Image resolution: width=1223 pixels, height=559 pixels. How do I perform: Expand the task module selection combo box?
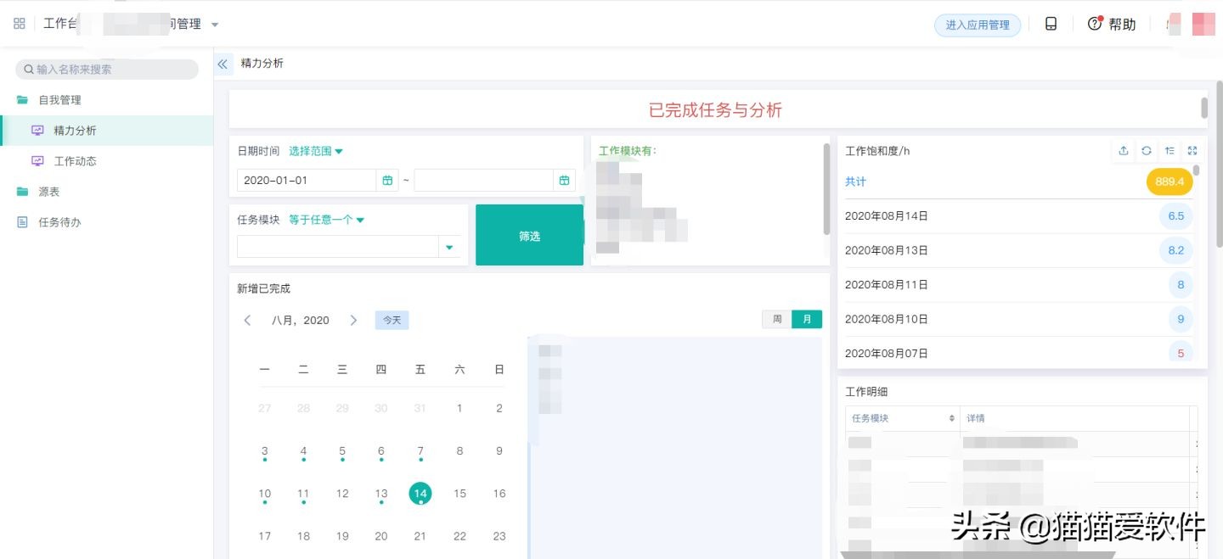coord(448,246)
